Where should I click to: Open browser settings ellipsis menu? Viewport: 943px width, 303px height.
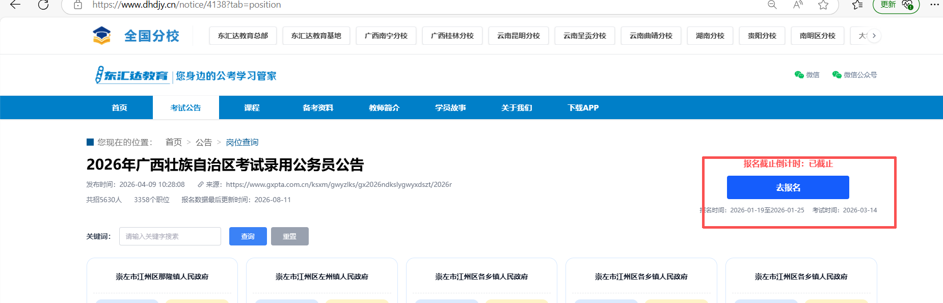(x=934, y=5)
